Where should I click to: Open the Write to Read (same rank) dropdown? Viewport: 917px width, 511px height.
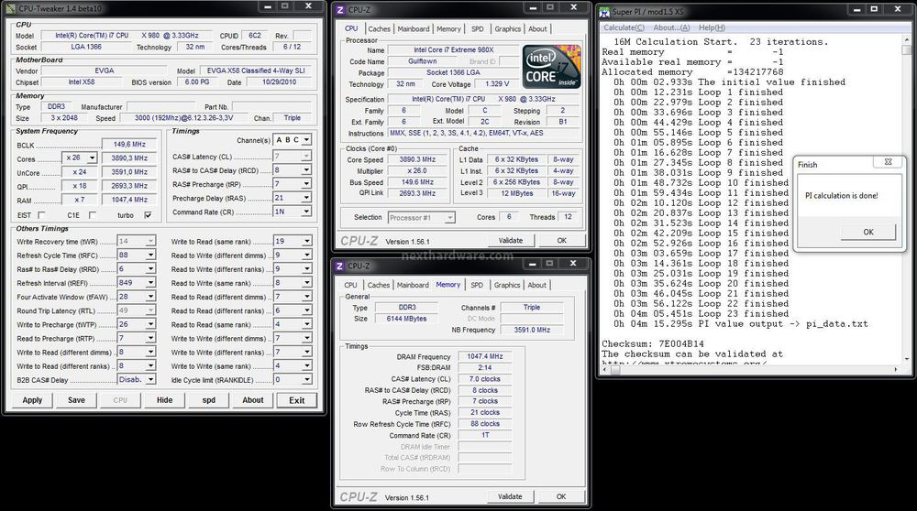[x=306, y=241]
